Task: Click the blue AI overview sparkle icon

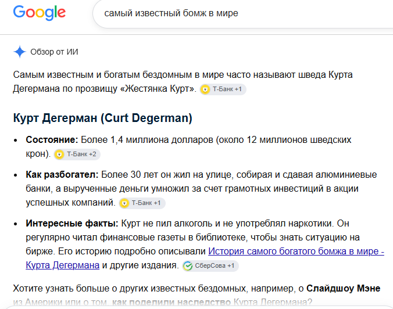Action: point(20,52)
